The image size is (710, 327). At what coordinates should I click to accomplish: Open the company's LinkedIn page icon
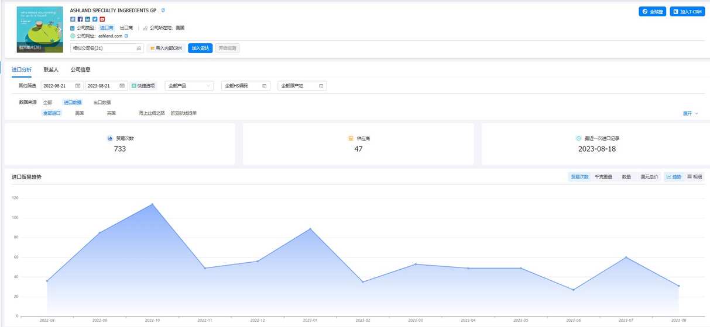coord(87,19)
